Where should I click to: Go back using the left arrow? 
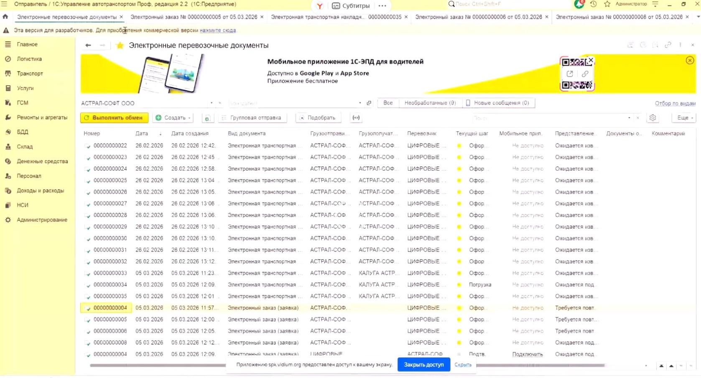(x=88, y=46)
